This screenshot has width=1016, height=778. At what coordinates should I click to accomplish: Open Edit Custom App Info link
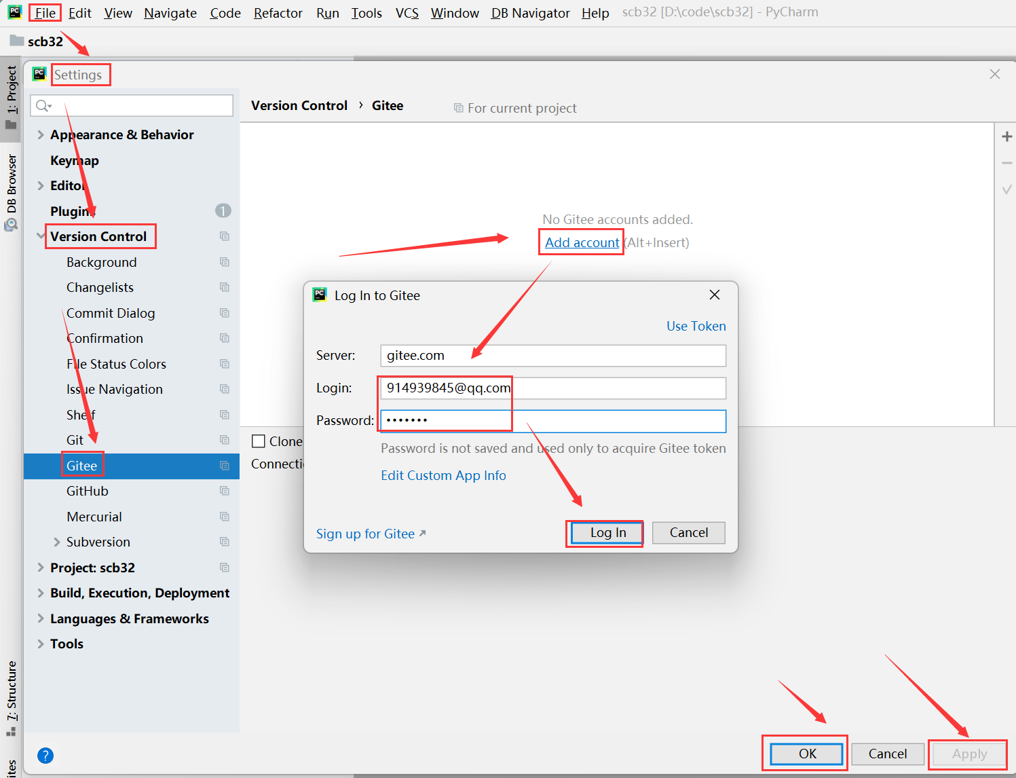click(443, 475)
